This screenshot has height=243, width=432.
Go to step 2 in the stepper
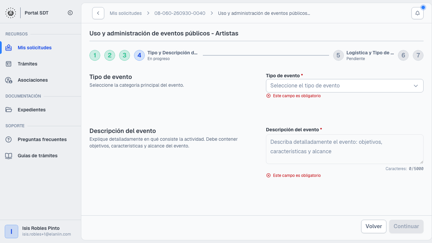pyautogui.click(x=110, y=55)
